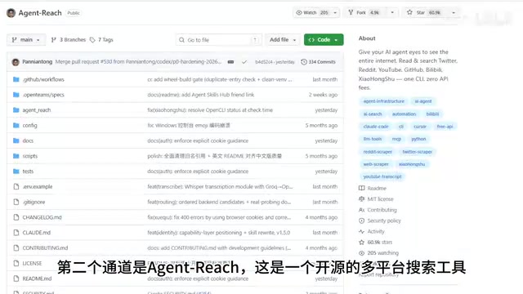Image resolution: width=523 pixels, height=294 pixels.
Task: Select the mcp topic tag
Action: click(x=396, y=139)
